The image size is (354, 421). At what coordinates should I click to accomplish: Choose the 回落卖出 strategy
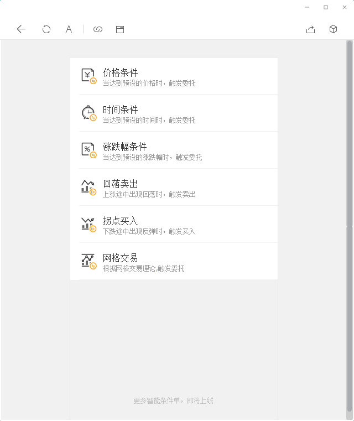174,187
